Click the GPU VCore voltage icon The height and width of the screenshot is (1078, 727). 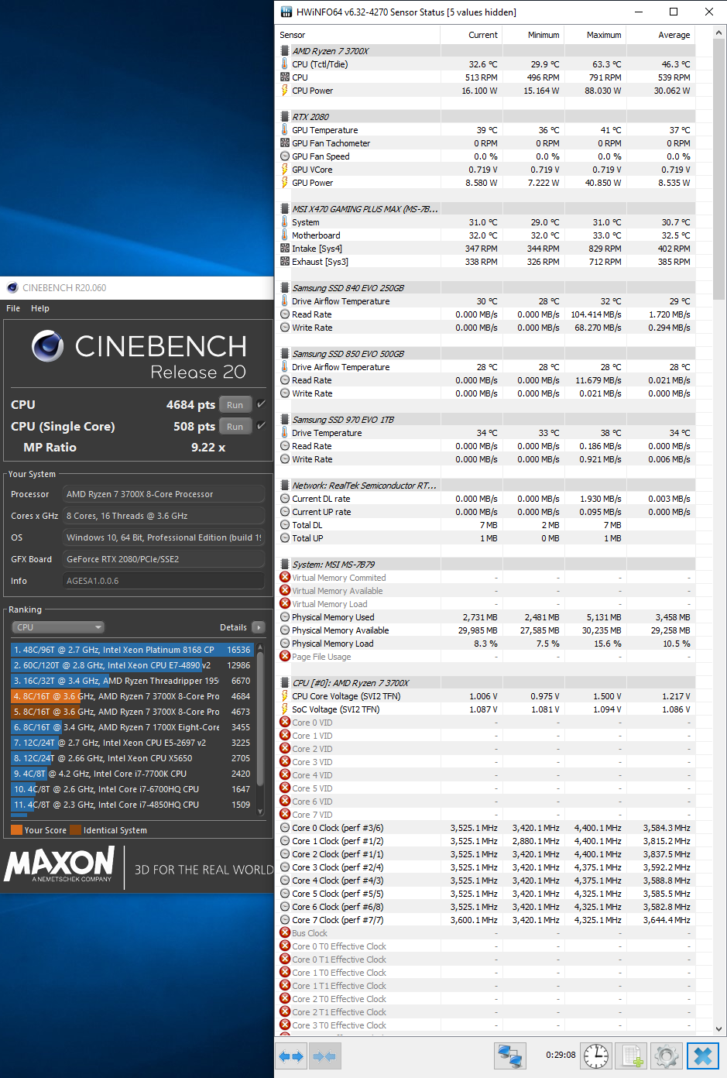click(285, 170)
